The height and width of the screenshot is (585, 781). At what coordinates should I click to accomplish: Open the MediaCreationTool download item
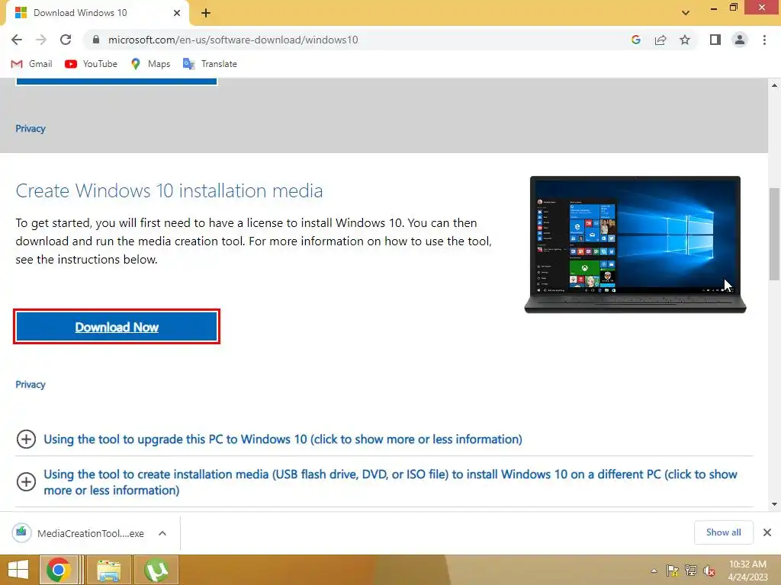[79, 533]
